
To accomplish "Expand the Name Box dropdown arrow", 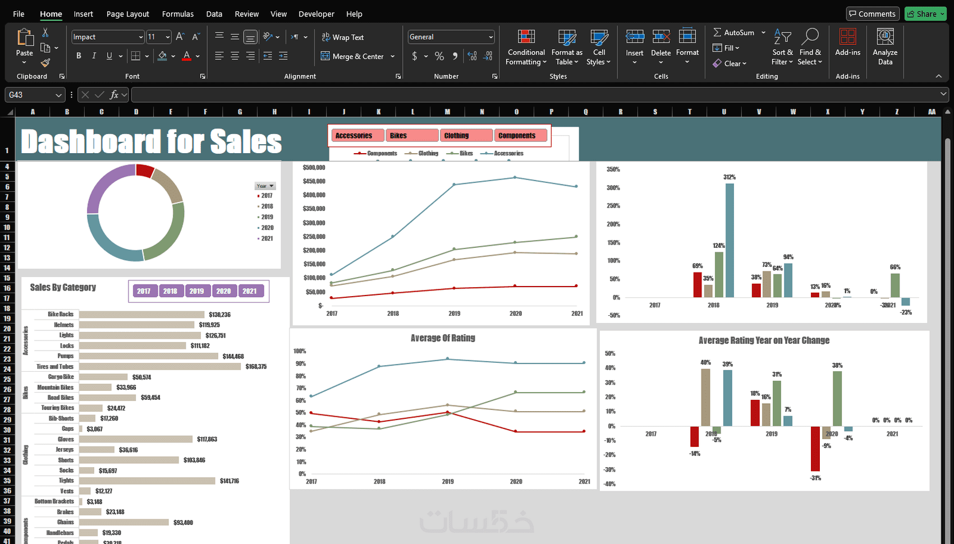I will 58,95.
